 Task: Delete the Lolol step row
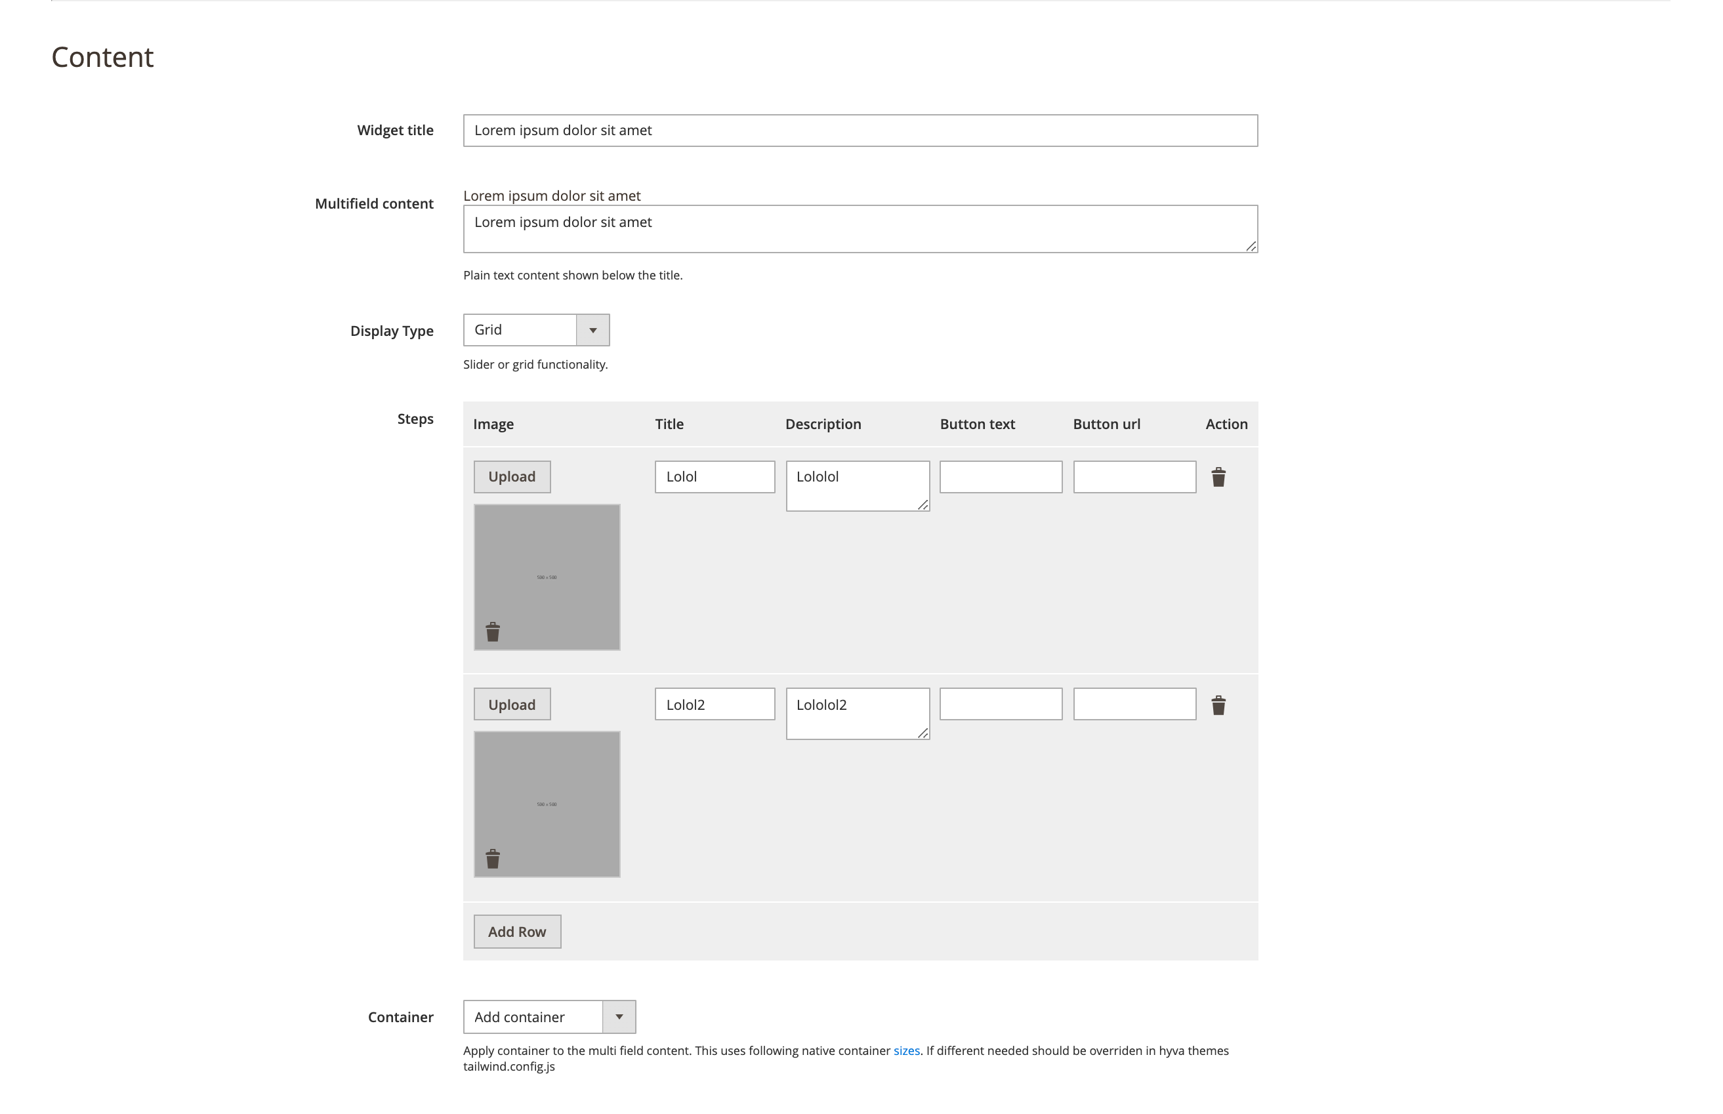[1218, 477]
